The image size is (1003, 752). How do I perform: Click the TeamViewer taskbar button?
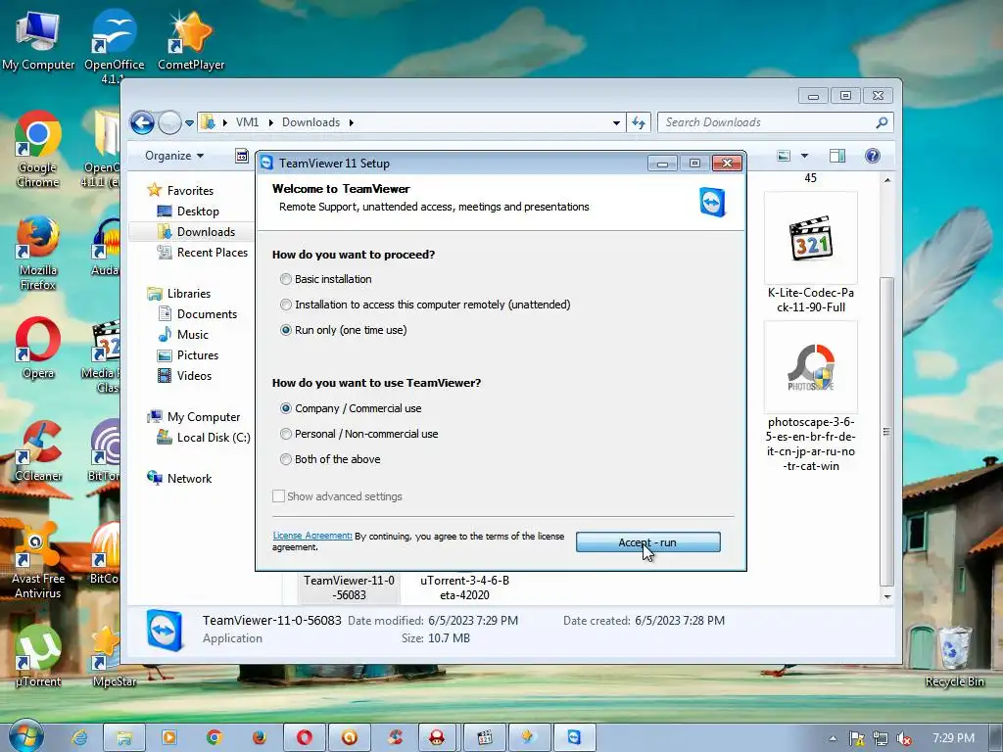point(574,737)
